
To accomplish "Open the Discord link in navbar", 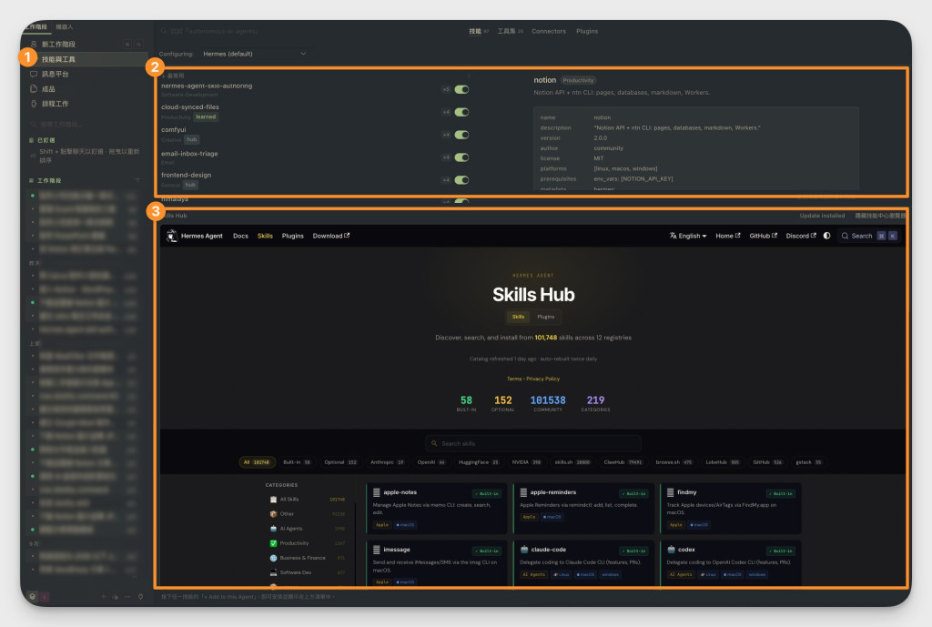I will (801, 236).
